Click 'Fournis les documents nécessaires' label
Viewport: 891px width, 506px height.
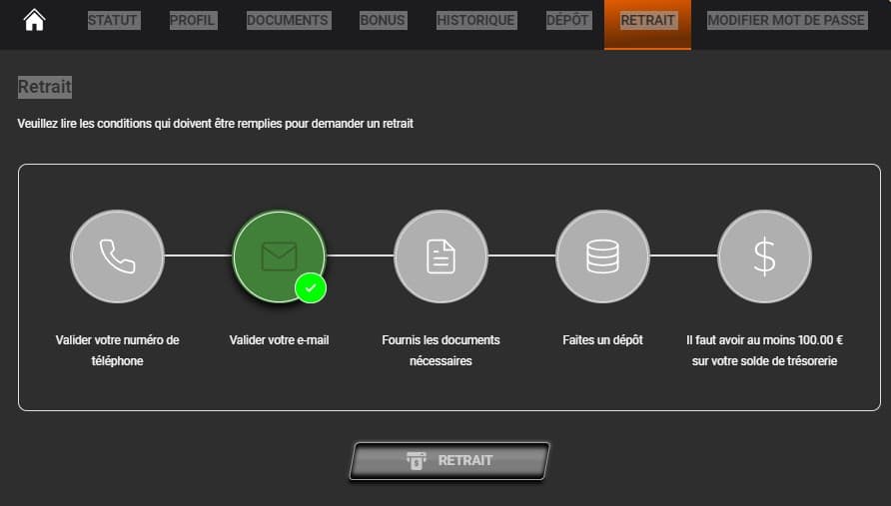(441, 350)
